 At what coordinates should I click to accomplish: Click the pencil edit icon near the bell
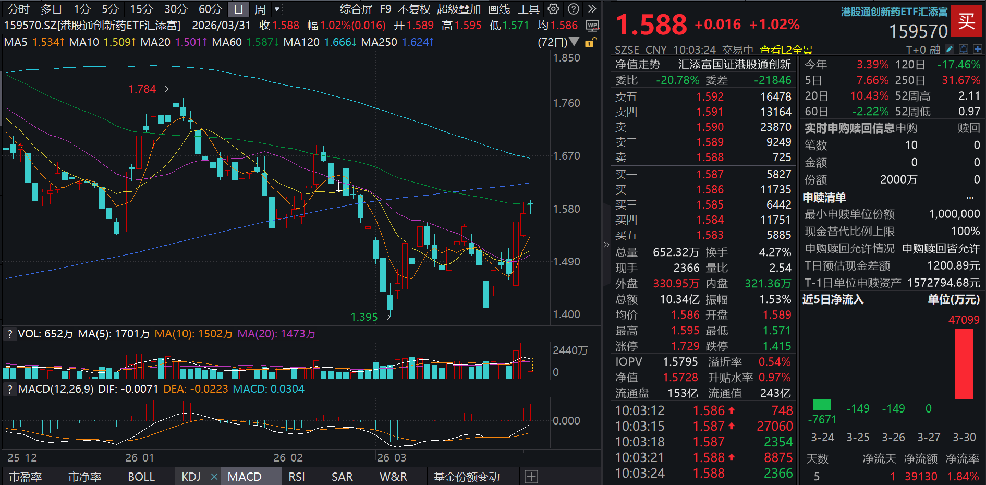[x=949, y=48]
